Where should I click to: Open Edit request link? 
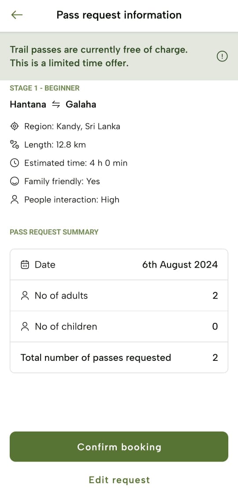tap(119, 480)
